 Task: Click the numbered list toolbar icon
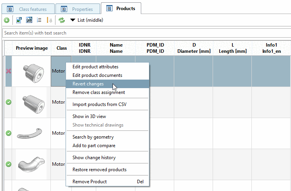(39, 20)
